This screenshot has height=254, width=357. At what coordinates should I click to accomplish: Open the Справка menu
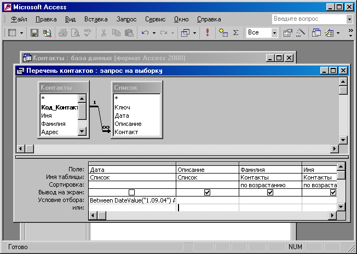point(209,19)
